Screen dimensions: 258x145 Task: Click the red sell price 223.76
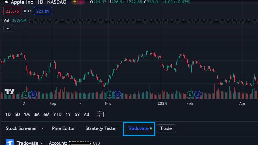pos(12,11)
